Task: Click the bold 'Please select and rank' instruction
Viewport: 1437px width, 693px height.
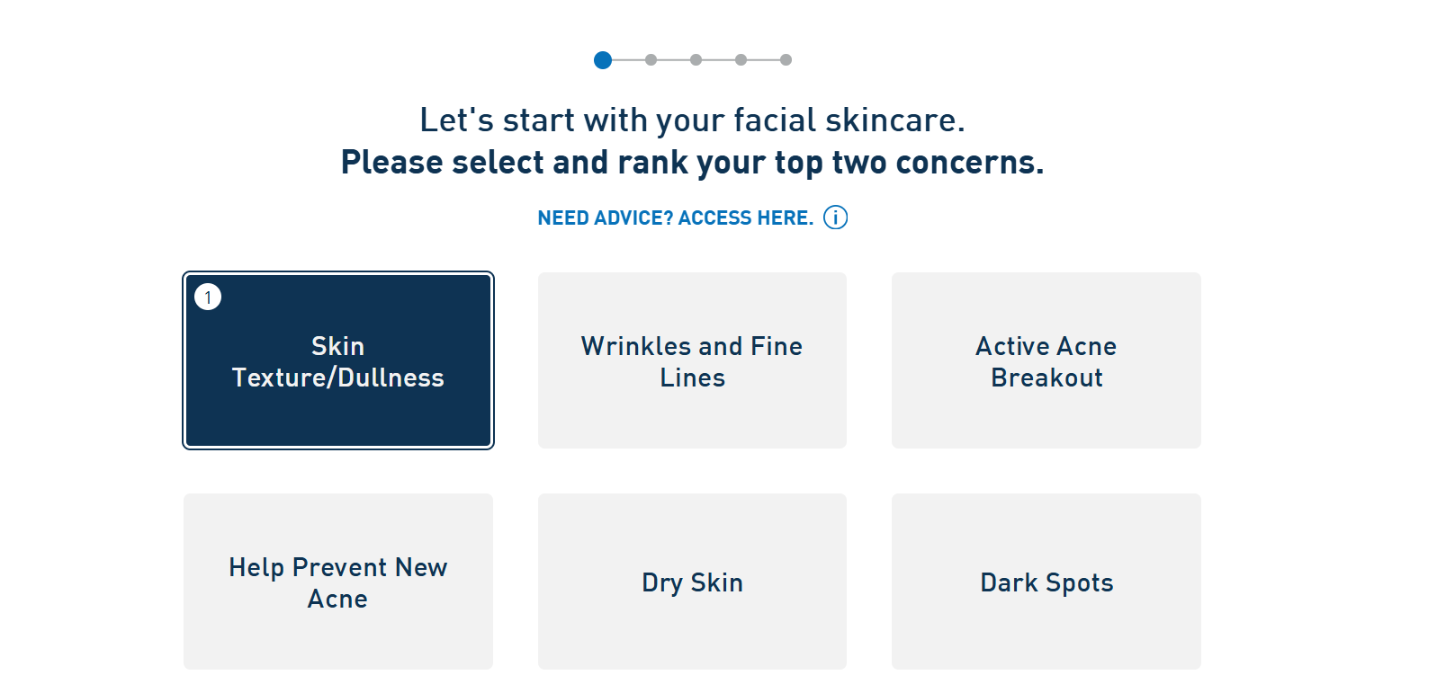Action: (x=692, y=163)
